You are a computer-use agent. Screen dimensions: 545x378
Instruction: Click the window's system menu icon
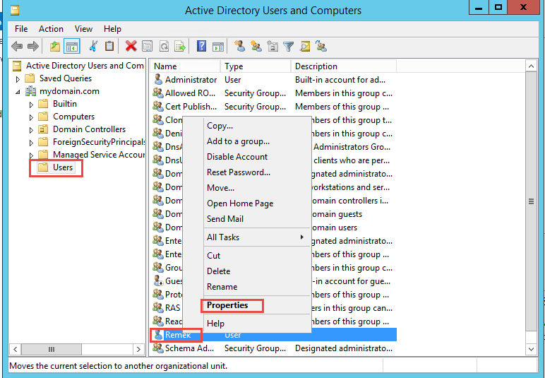pos(14,11)
